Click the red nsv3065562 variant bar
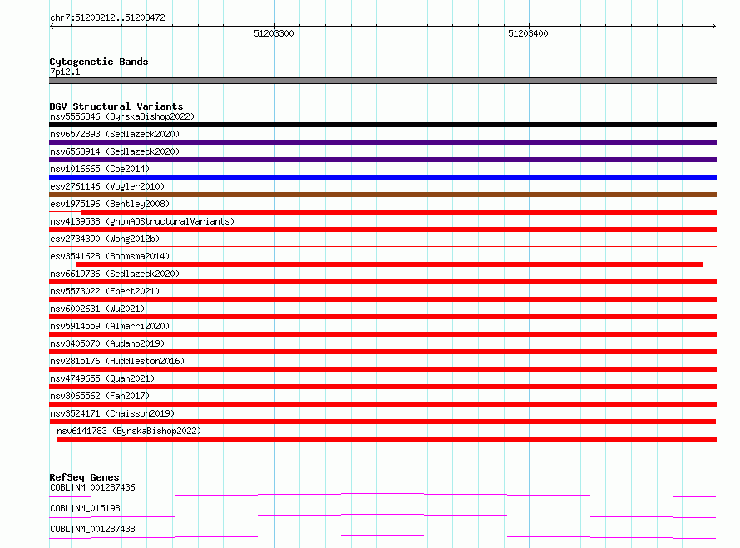740x548 pixels. pyautogui.click(x=382, y=404)
